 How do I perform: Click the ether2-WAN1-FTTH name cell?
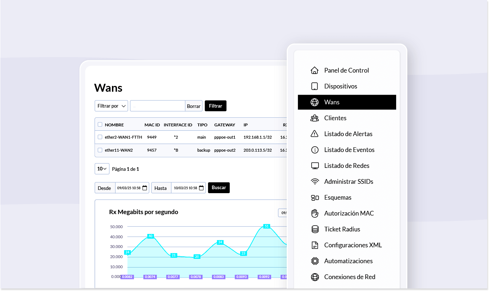pyautogui.click(x=124, y=137)
